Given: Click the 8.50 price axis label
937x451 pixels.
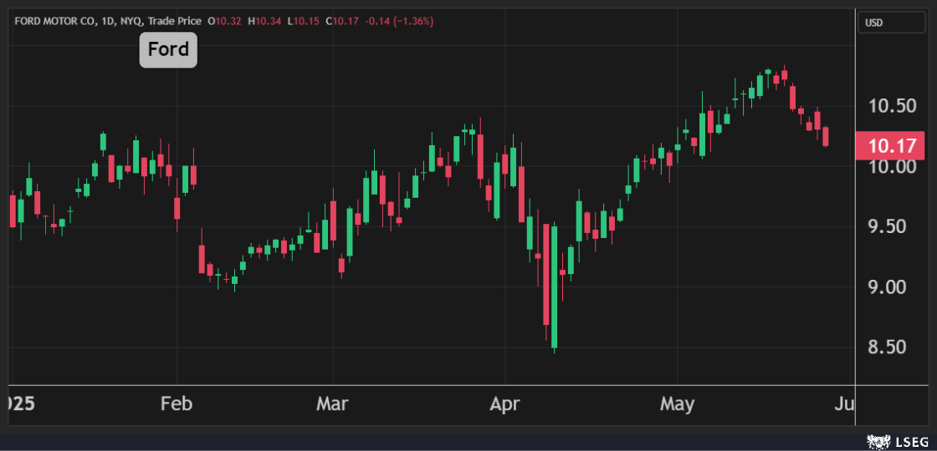Looking at the screenshot, I should [x=892, y=347].
